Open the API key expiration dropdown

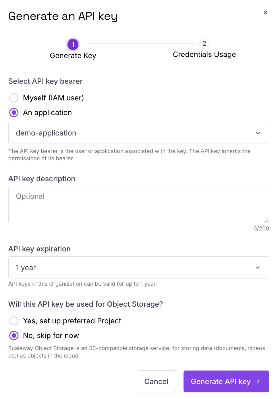pos(139,268)
